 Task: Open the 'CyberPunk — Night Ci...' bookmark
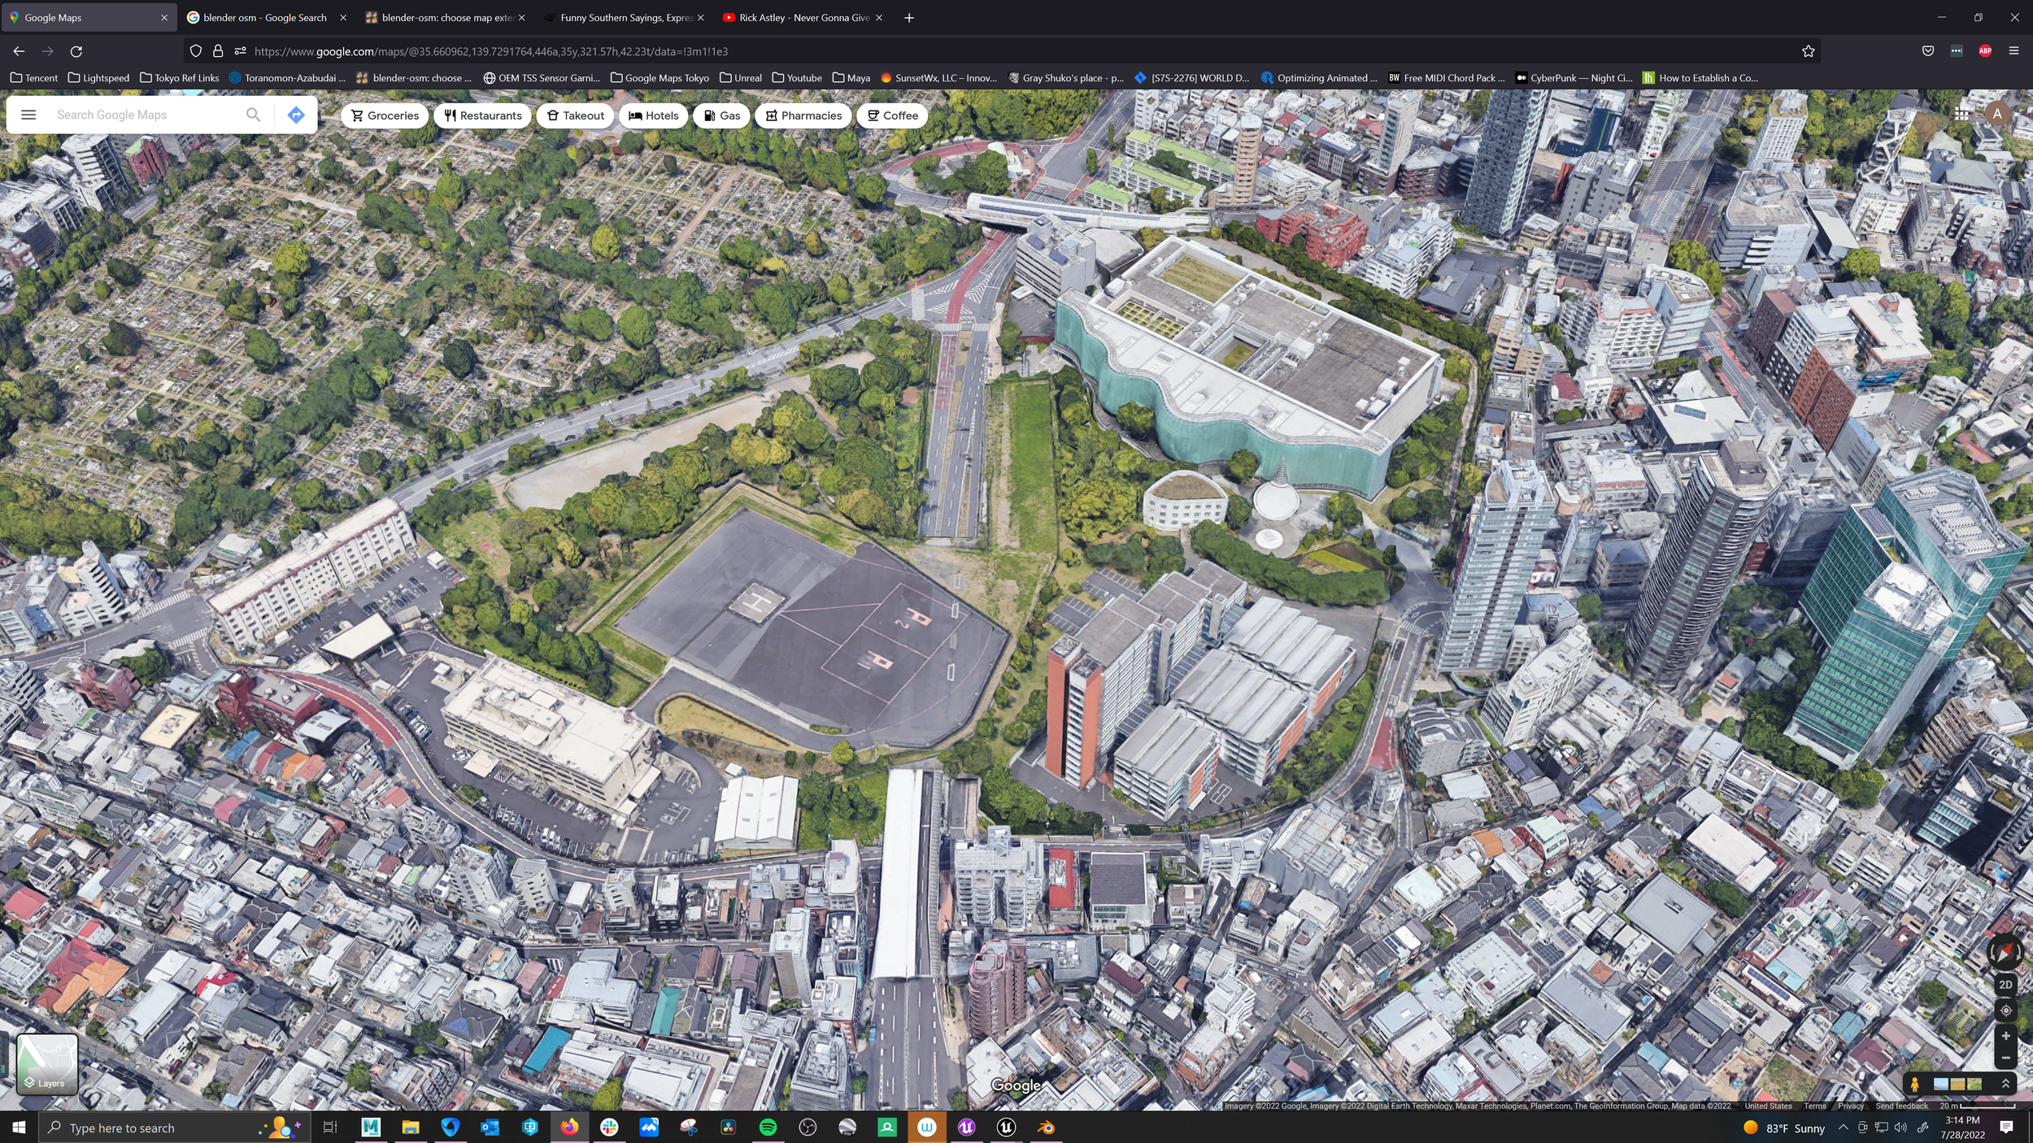[1574, 78]
